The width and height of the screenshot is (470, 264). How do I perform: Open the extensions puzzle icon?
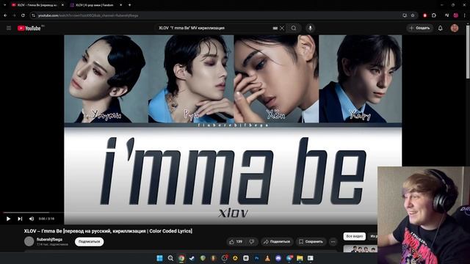coord(434,15)
